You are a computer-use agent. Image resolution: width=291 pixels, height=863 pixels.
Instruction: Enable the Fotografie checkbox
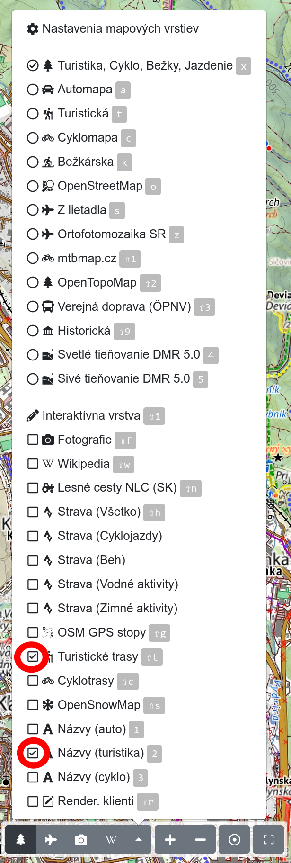pos(32,440)
